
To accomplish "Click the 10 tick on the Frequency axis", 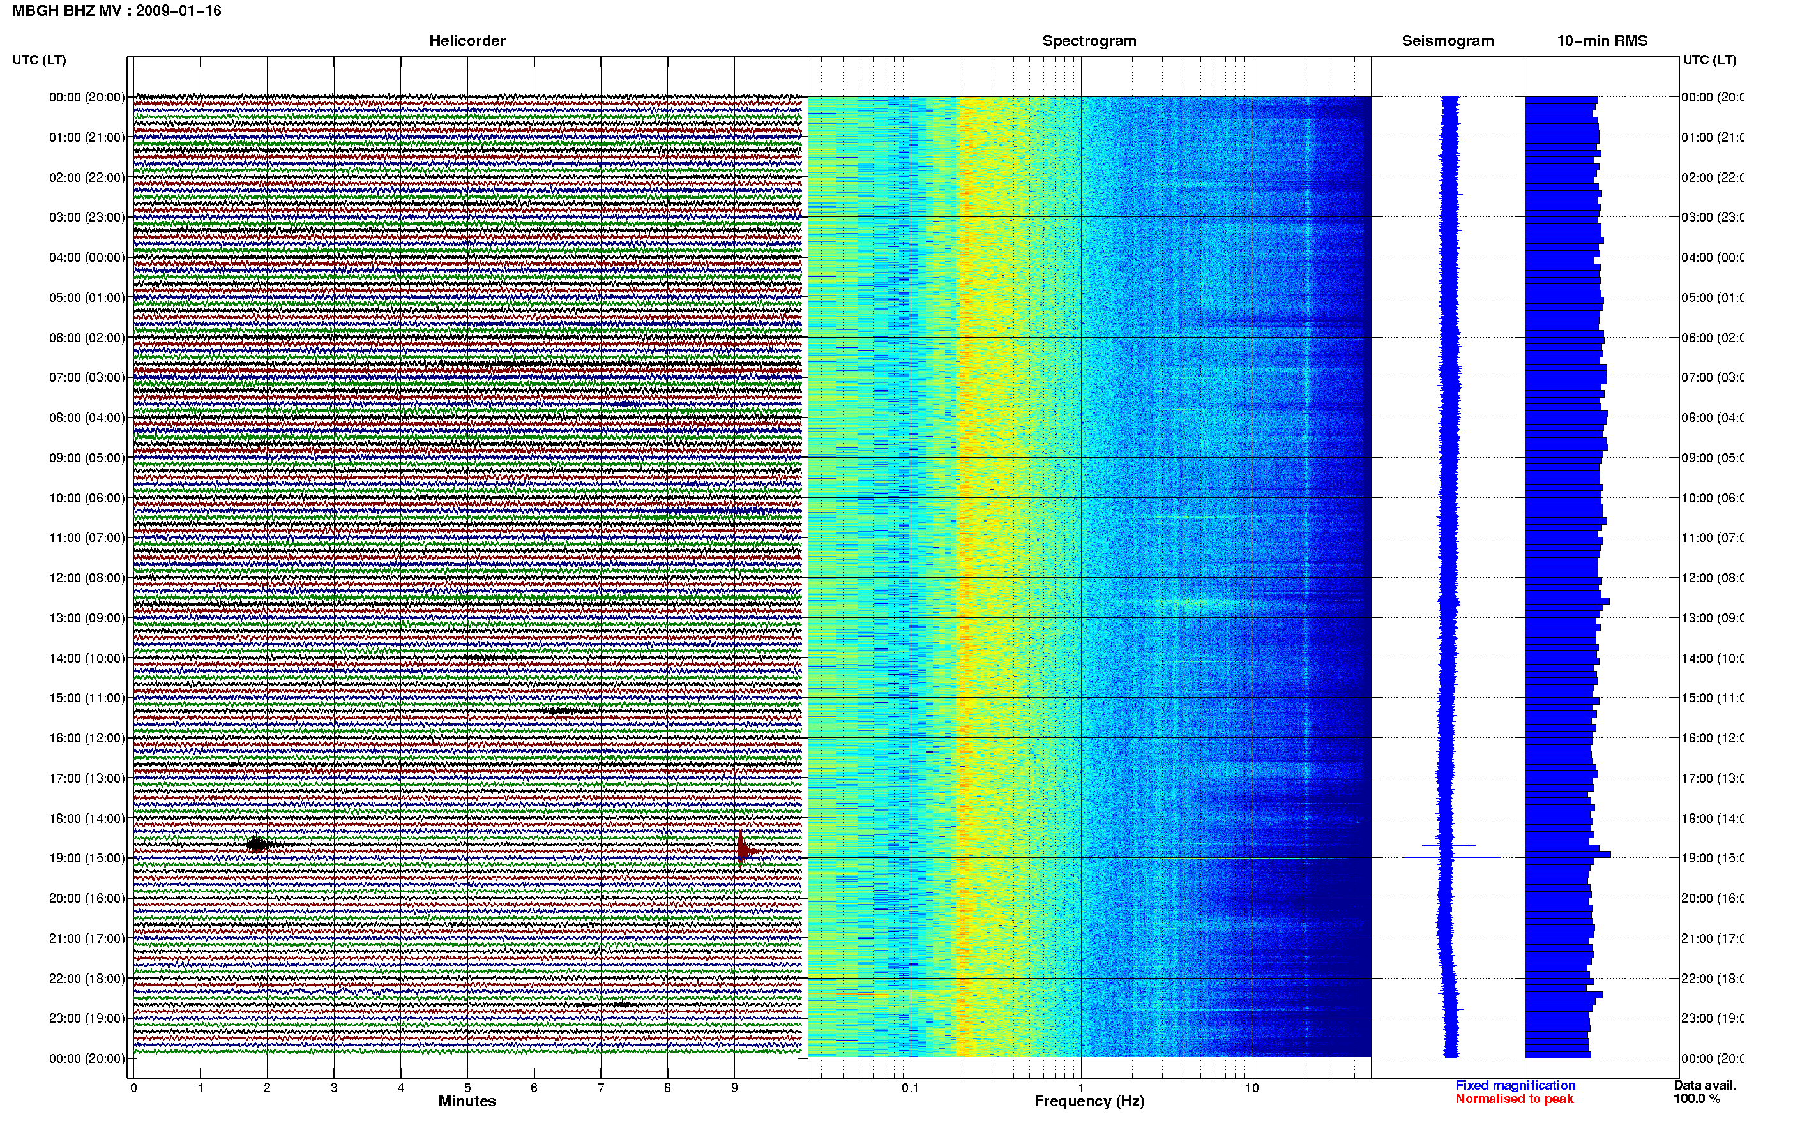I will click(x=1252, y=1088).
